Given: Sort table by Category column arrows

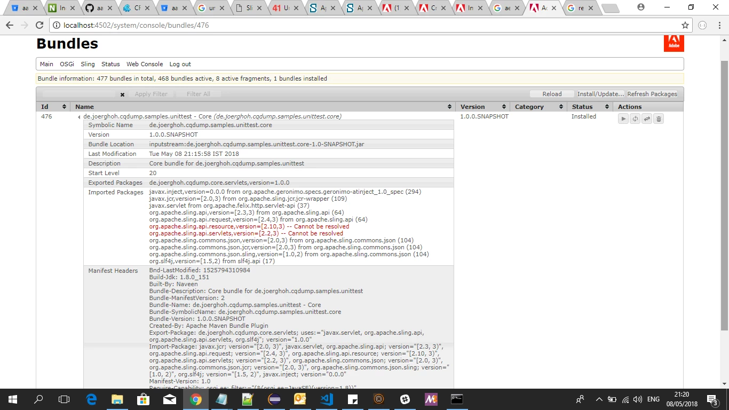Looking at the screenshot, I should (x=560, y=107).
